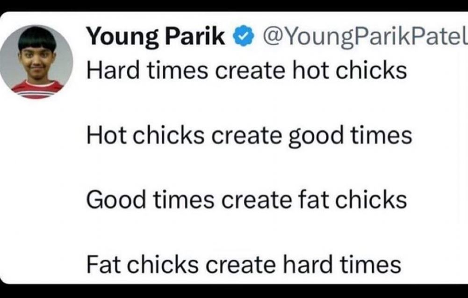Select the line 'Fat chicks create hard times'
468x298 pixels.
(x=244, y=264)
